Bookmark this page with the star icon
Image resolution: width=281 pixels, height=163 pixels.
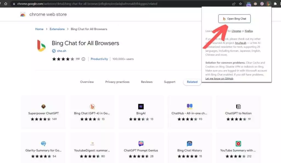(240, 4)
